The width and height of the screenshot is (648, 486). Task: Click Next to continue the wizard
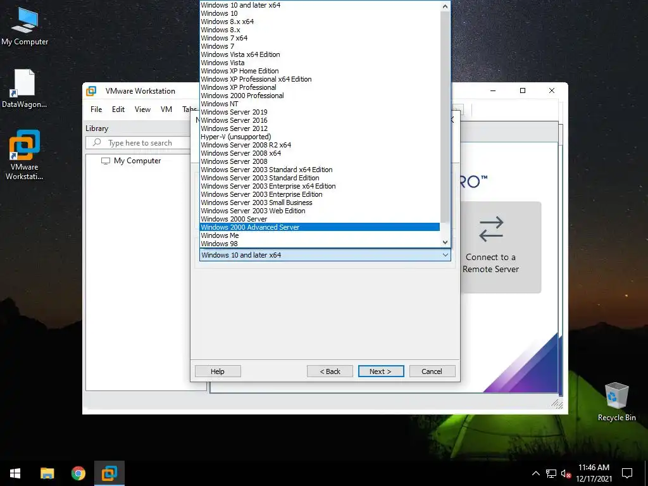point(381,371)
